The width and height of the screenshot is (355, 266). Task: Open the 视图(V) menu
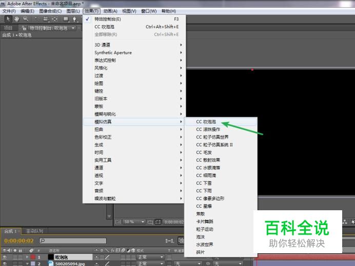click(x=129, y=11)
